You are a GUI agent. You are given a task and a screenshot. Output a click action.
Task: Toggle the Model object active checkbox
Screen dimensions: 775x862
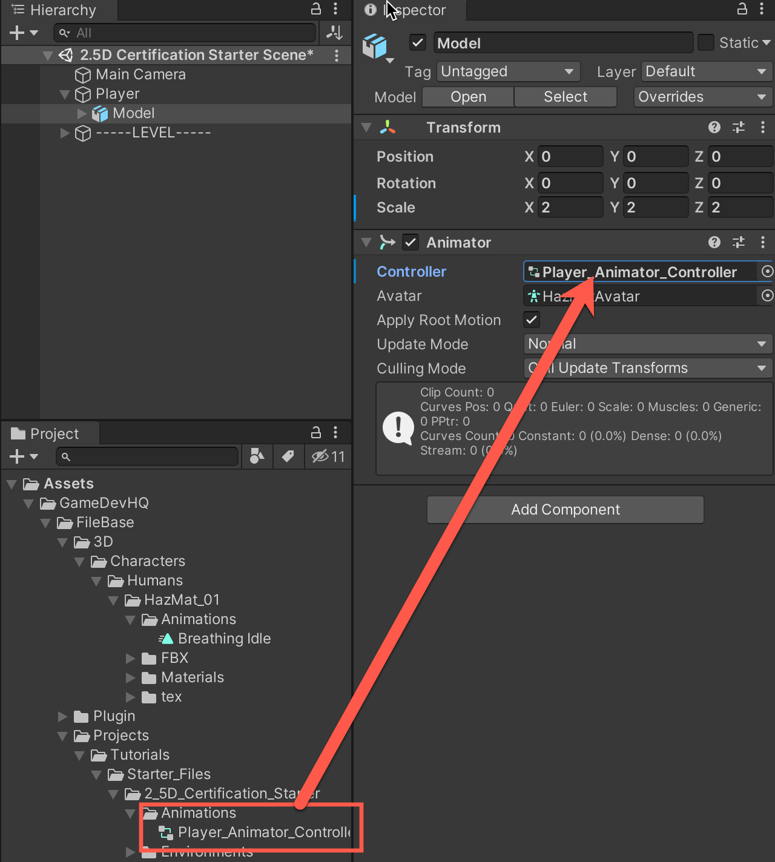point(417,42)
